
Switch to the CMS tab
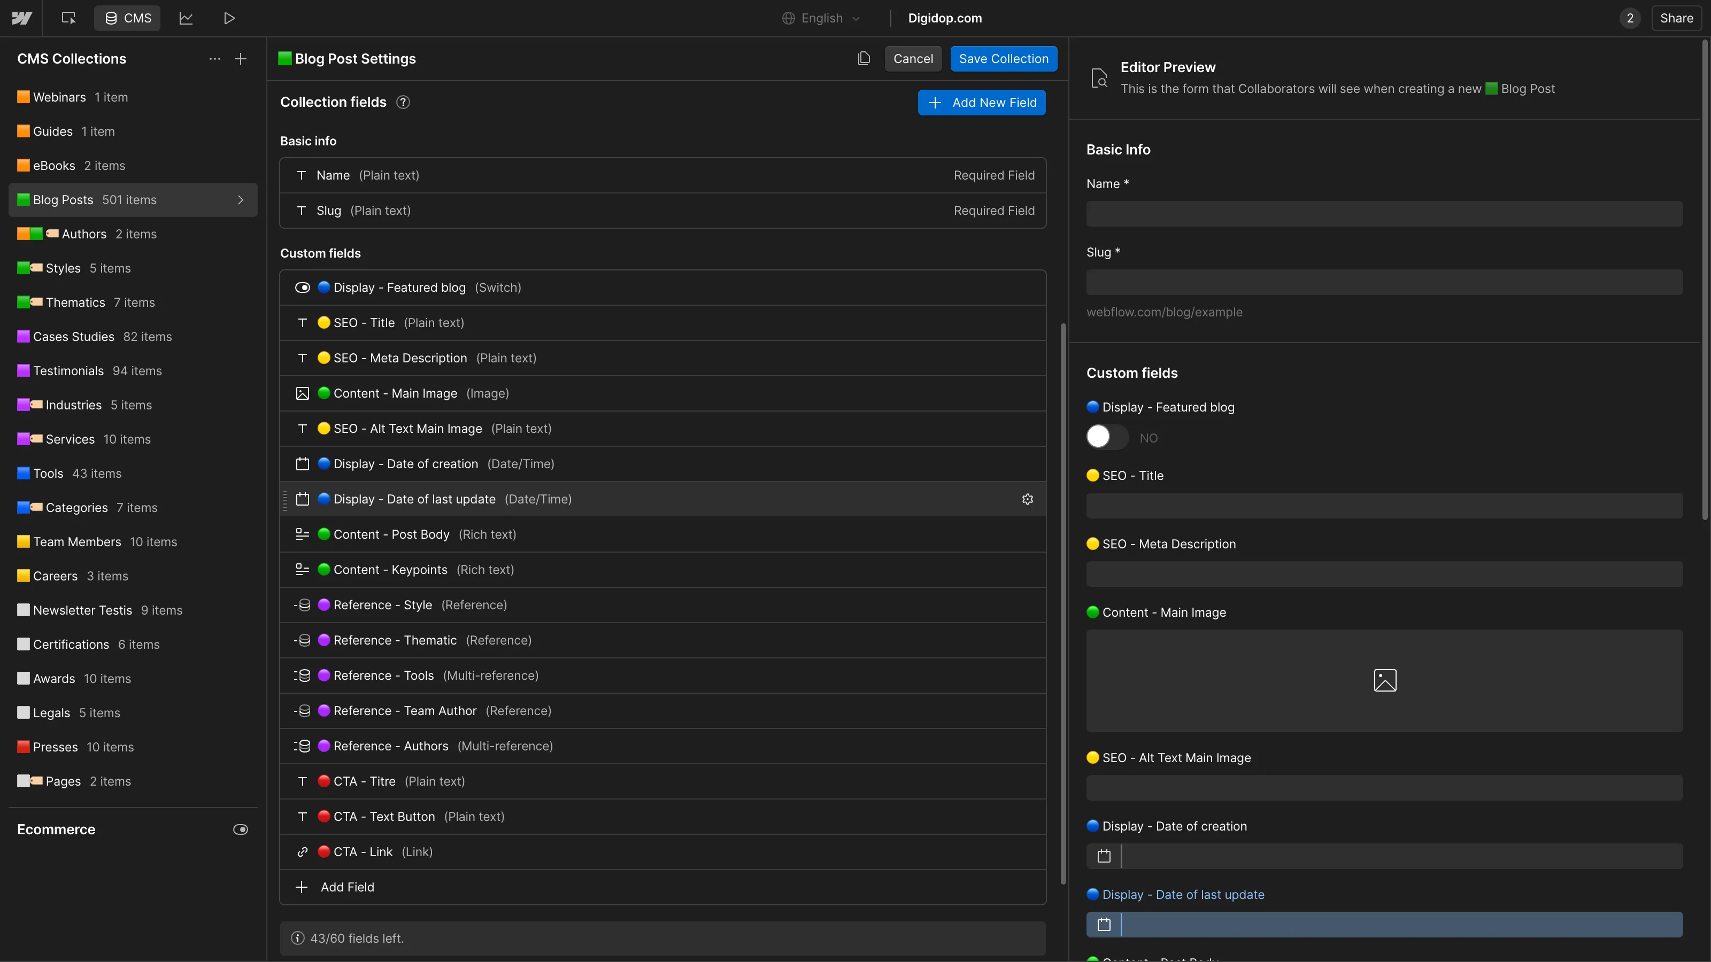point(128,18)
